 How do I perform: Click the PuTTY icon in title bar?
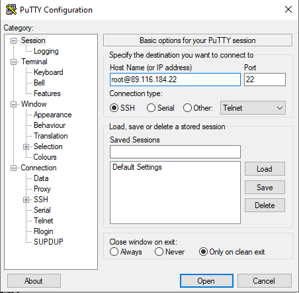pyautogui.click(x=11, y=9)
